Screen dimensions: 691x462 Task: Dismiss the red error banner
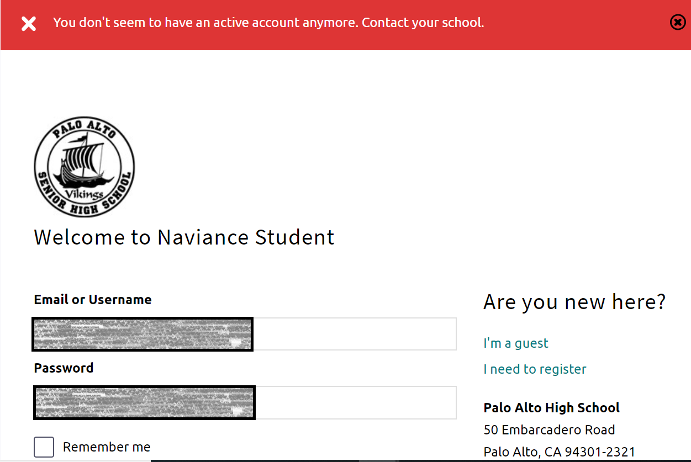point(677,22)
